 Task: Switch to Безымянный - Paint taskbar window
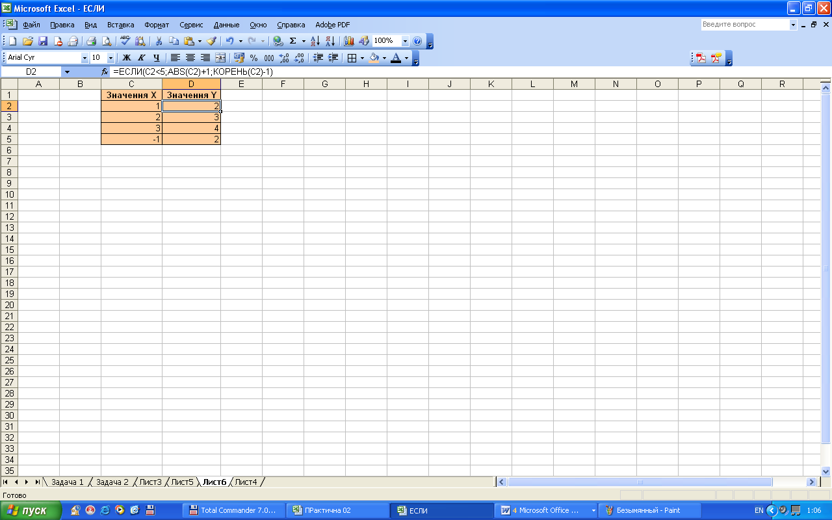(651, 510)
